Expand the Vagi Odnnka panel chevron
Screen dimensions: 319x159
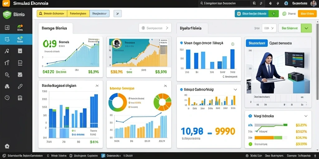[x=306, y=116]
